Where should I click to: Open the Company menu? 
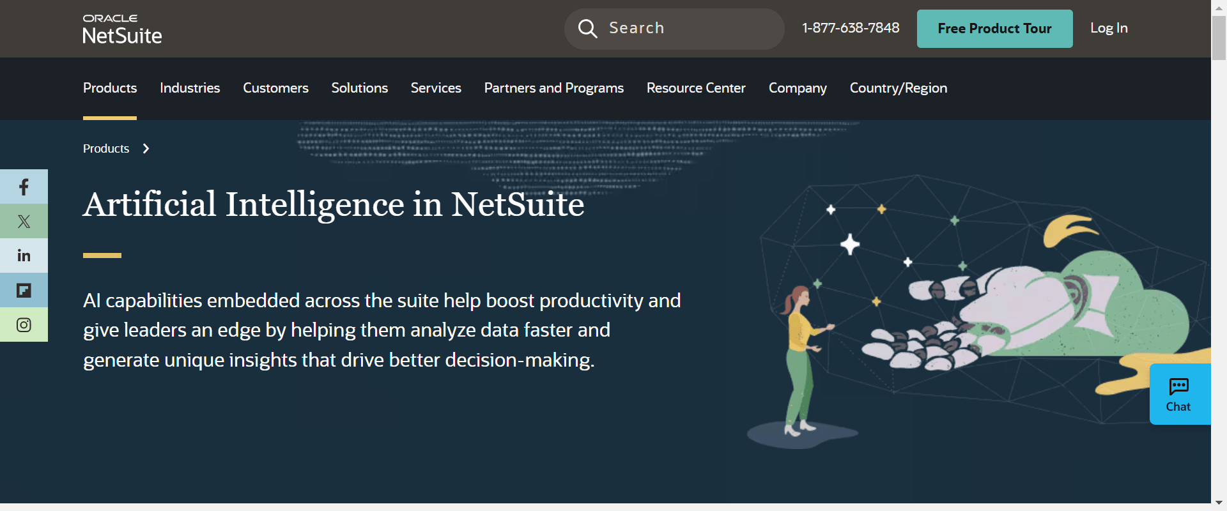tap(798, 88)
